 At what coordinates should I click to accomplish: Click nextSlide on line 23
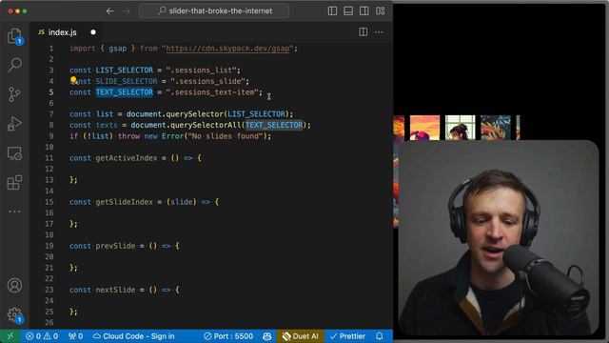click(116, 290)
